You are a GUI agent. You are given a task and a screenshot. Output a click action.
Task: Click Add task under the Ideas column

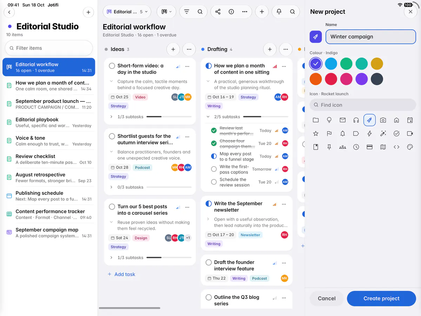pos(121,274)
